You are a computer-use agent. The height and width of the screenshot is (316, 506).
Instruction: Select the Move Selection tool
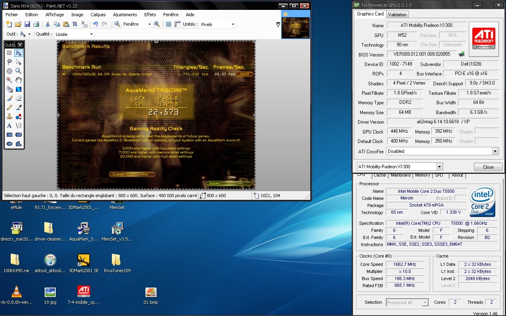(x=18, y=62)
